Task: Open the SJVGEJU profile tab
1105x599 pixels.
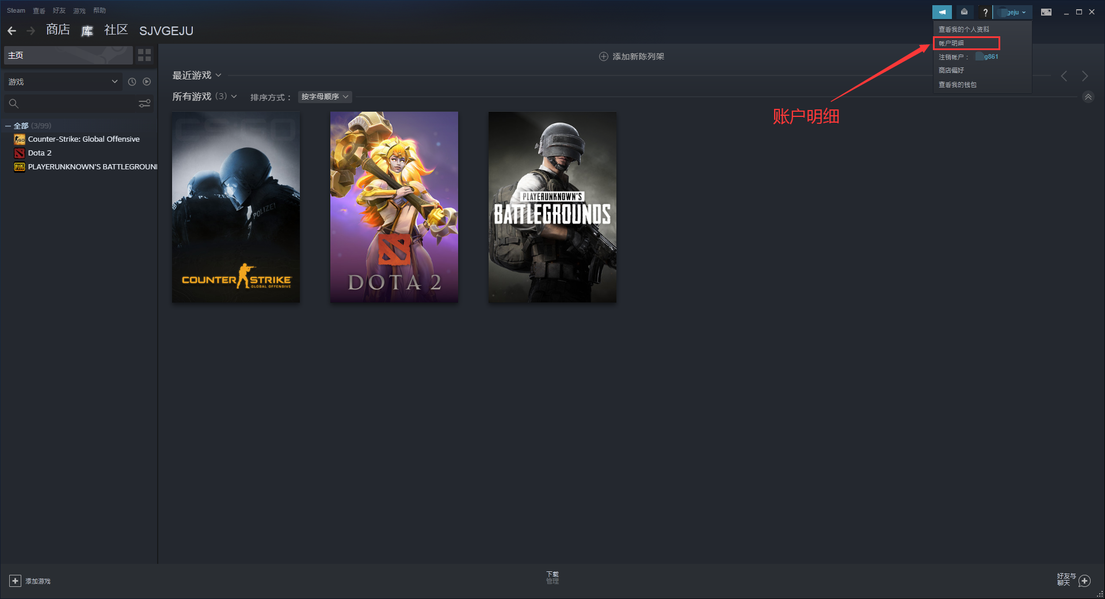Action: 166,31
